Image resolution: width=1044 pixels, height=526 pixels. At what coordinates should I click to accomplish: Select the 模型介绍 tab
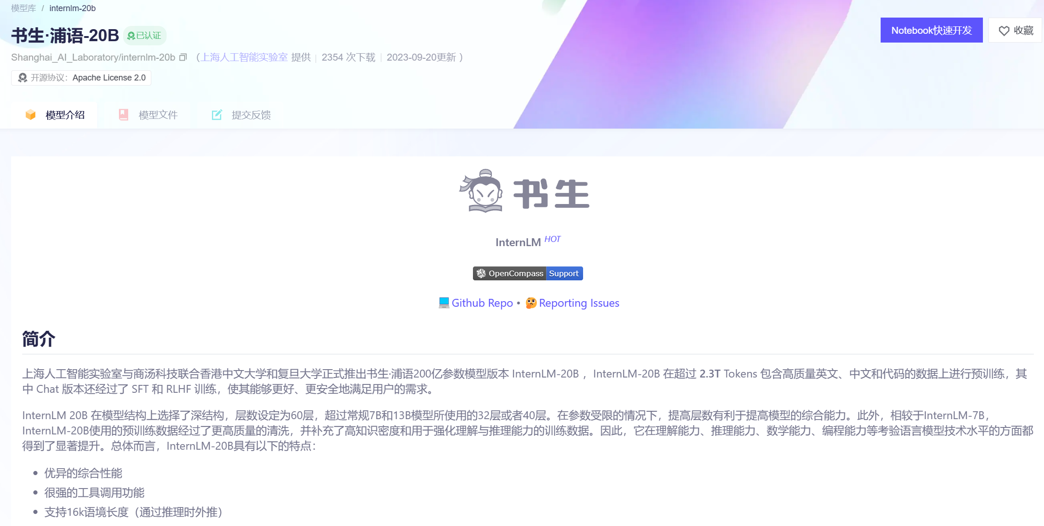(65, 115)
